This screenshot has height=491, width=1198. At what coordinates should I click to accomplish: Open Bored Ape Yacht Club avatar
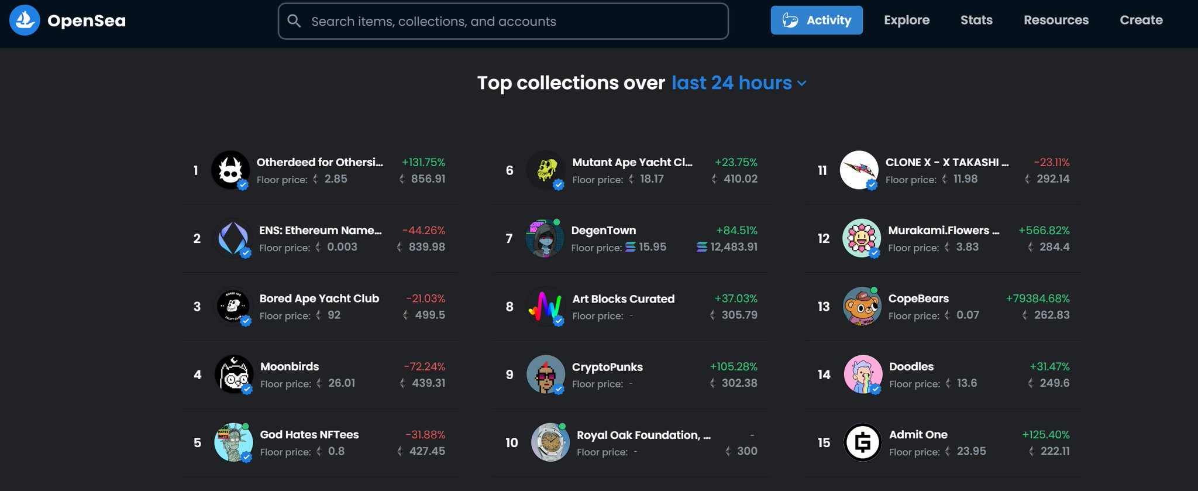[x=233, y=306]
